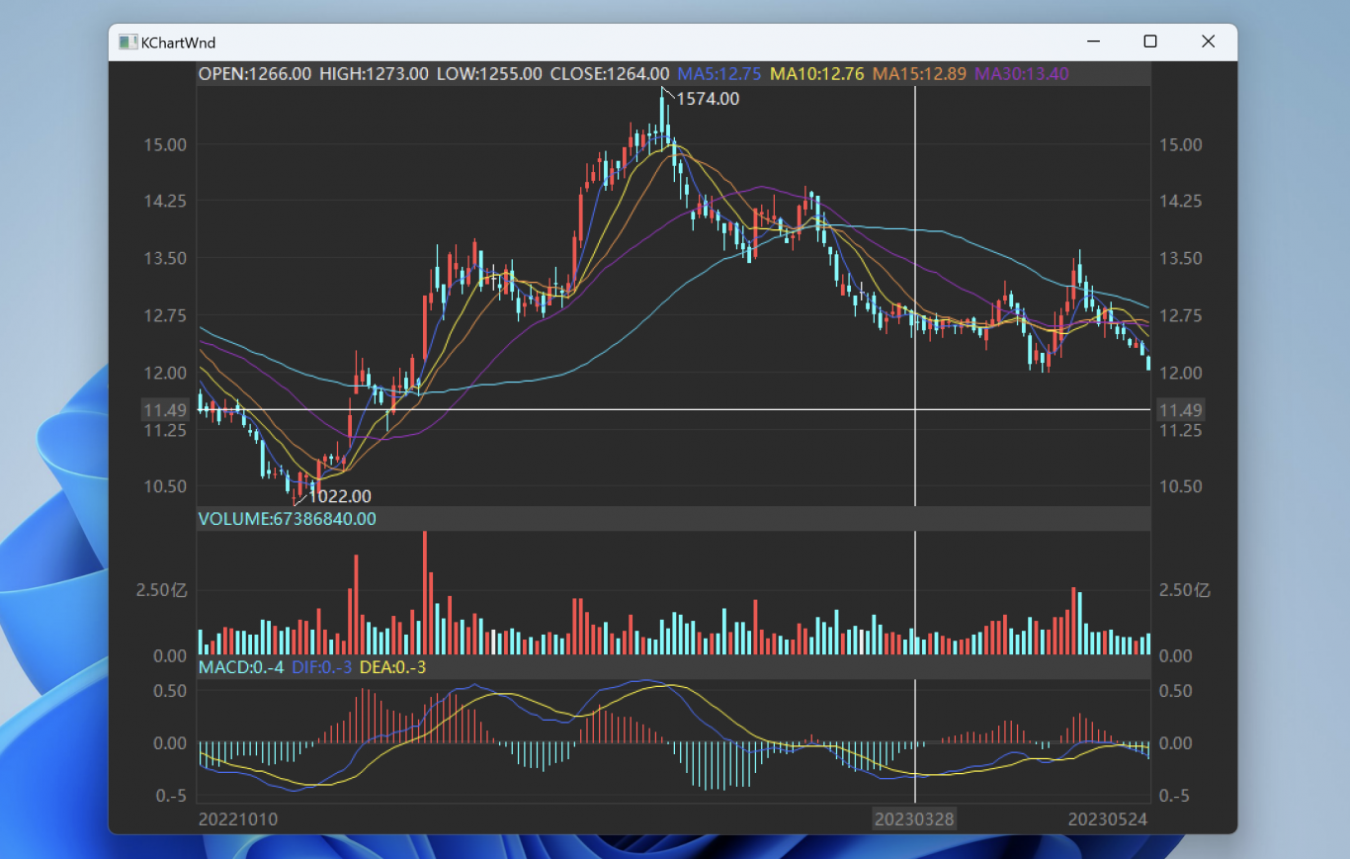Click the left axis 14.25 price label
This screenshot has width=1350, height=859.
click(165, 201)
